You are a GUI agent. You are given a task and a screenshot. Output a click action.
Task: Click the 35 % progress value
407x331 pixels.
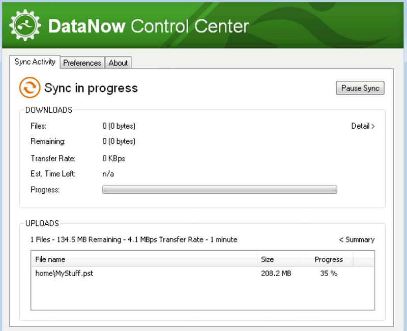(x=329, y=274)
